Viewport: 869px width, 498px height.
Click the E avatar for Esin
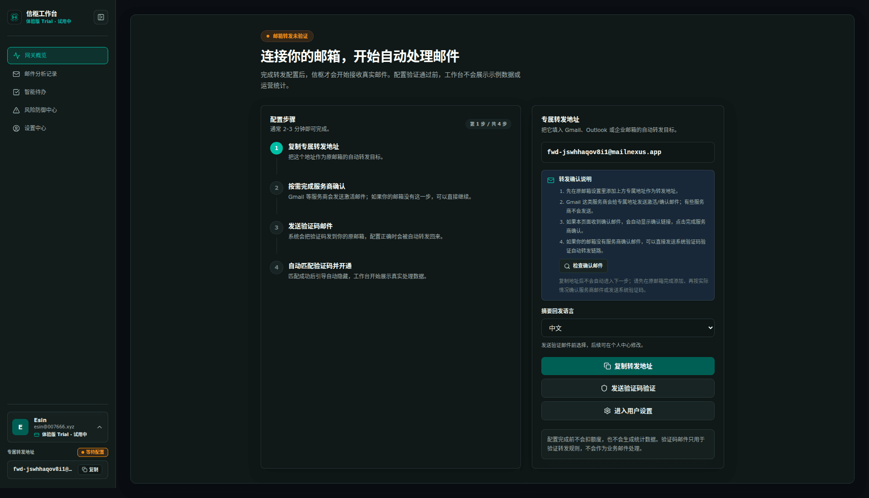(20, 427)
